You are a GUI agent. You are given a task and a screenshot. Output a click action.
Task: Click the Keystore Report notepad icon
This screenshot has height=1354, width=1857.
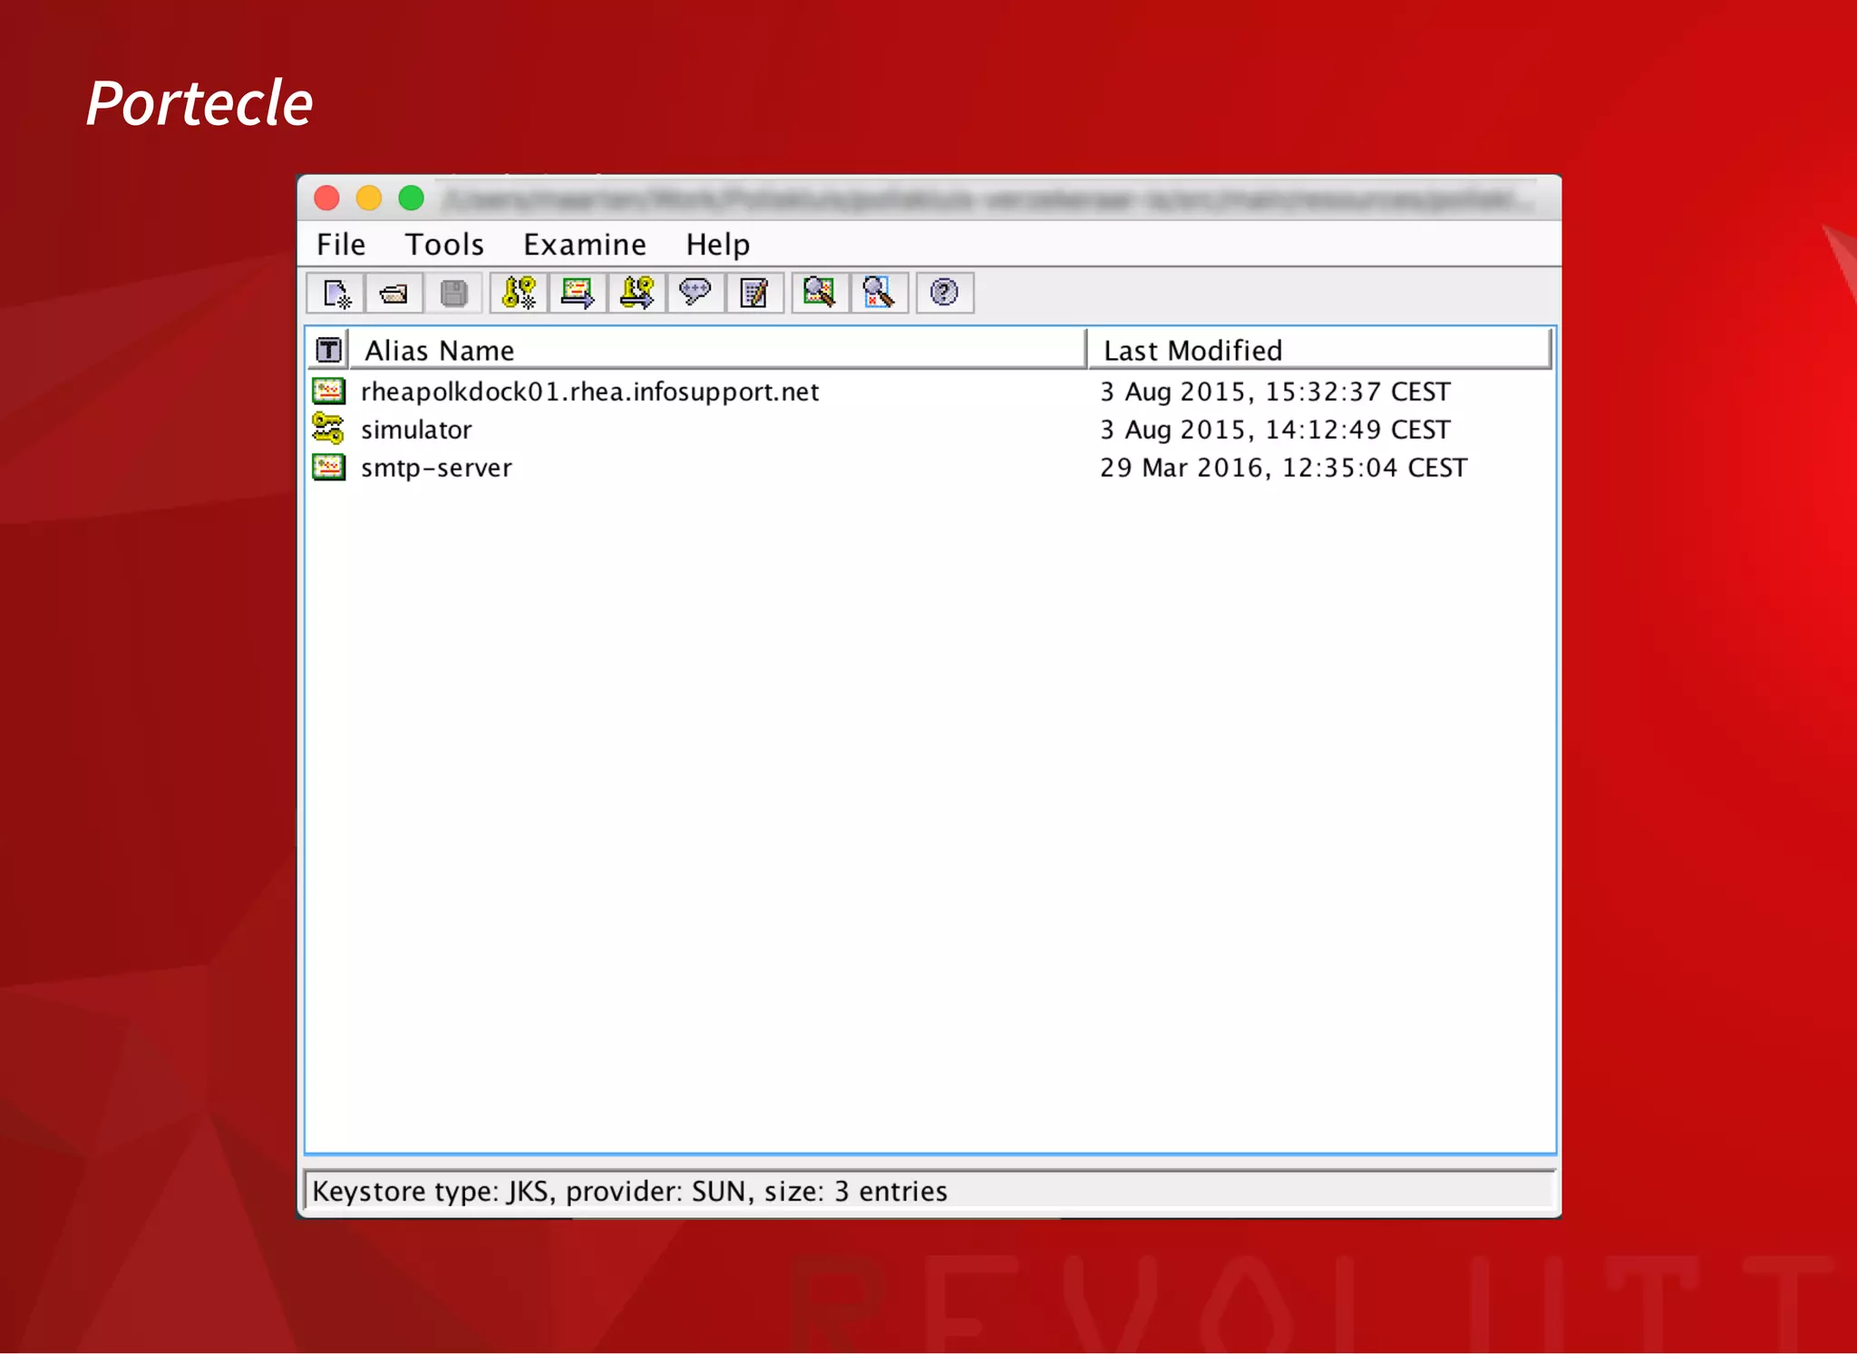754,293
